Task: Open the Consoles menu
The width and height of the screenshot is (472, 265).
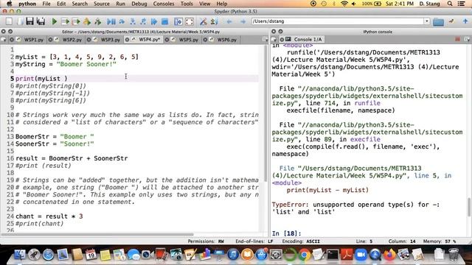Action: tap(164, 4)
